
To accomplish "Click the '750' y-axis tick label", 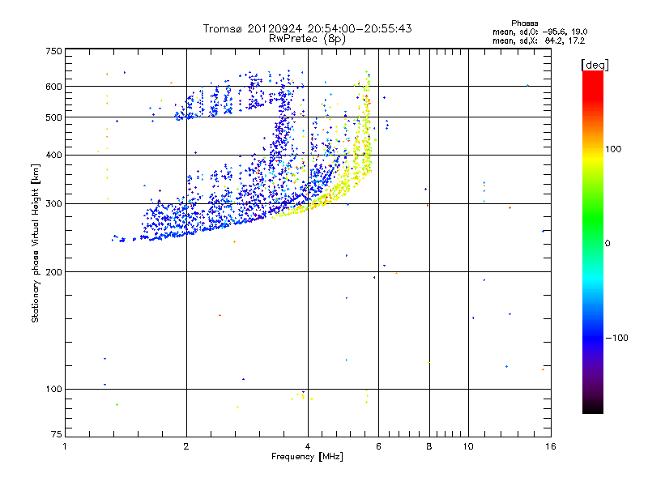I will [53, 51].
